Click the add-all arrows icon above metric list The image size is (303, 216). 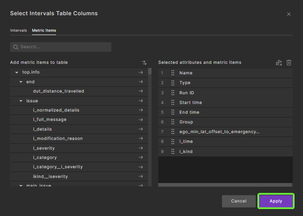point(144,63)
